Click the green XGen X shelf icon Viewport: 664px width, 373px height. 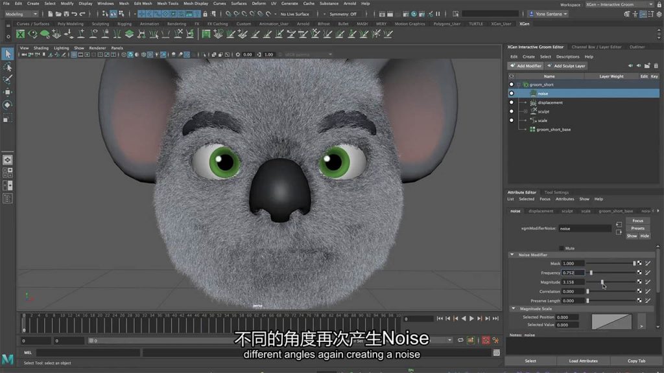click(x=20, y=34)
